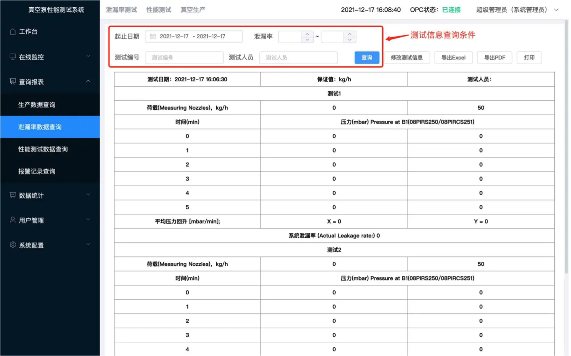Go to 工作台 in sidebar
This screenshot has width=571, height=356.
coord(50,32)
